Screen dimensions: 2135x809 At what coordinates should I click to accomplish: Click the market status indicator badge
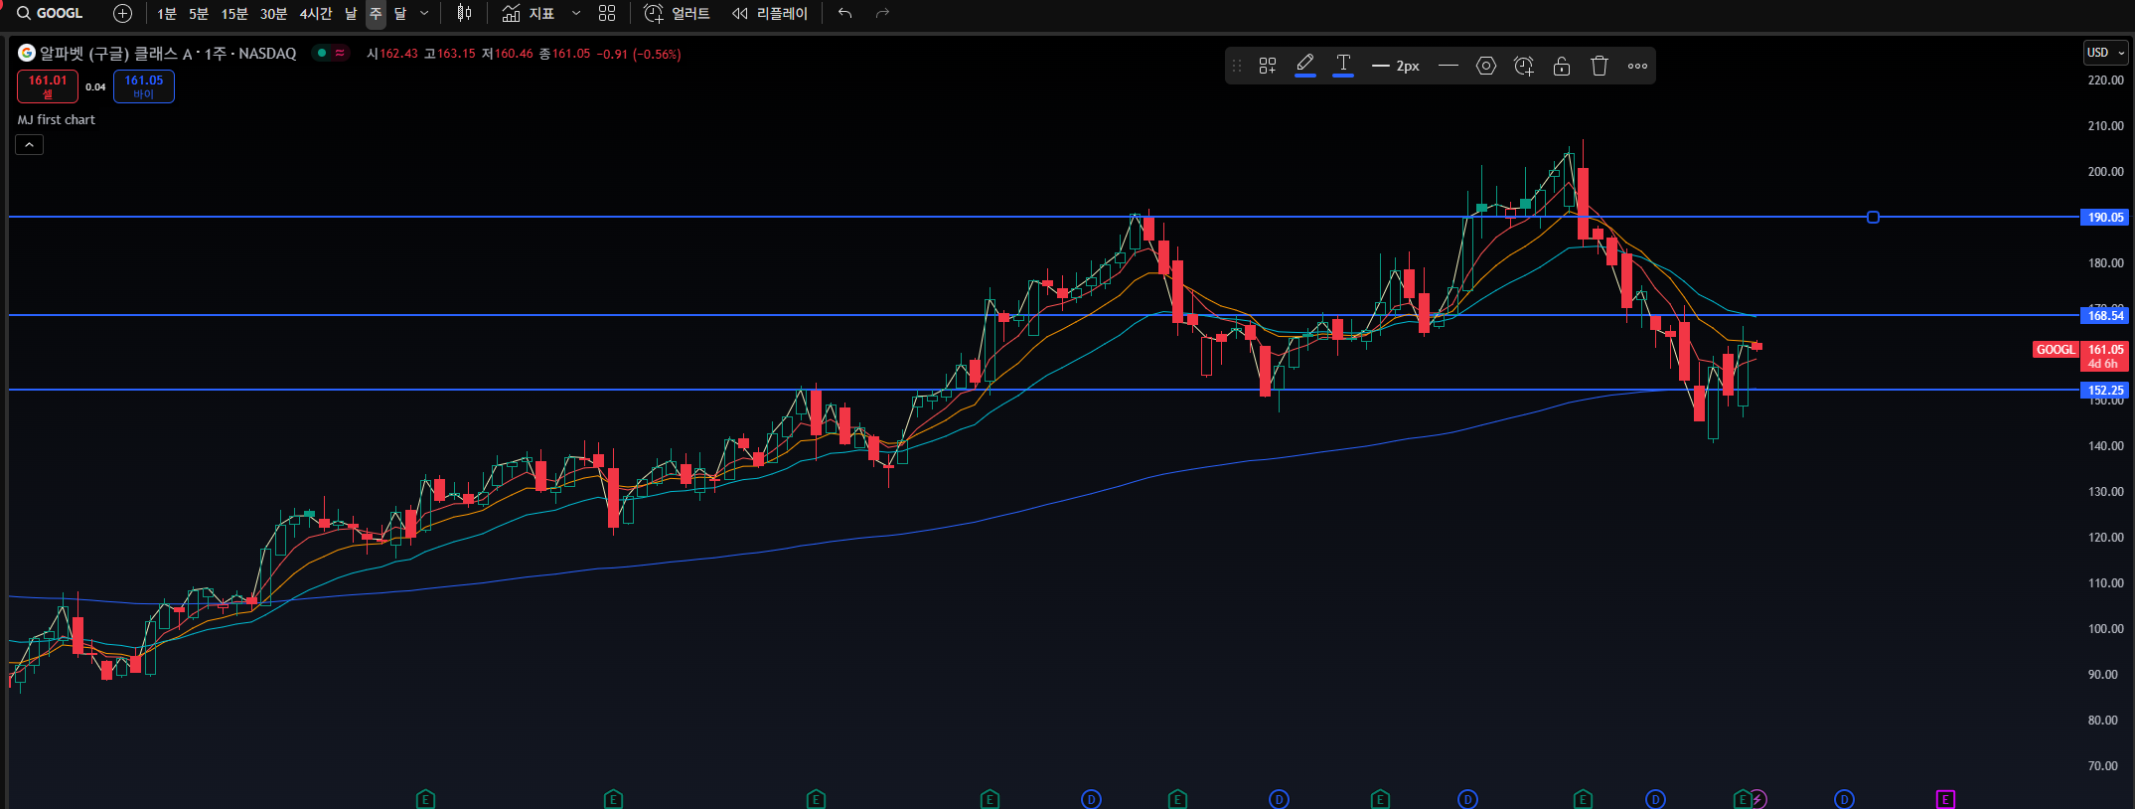331,54
